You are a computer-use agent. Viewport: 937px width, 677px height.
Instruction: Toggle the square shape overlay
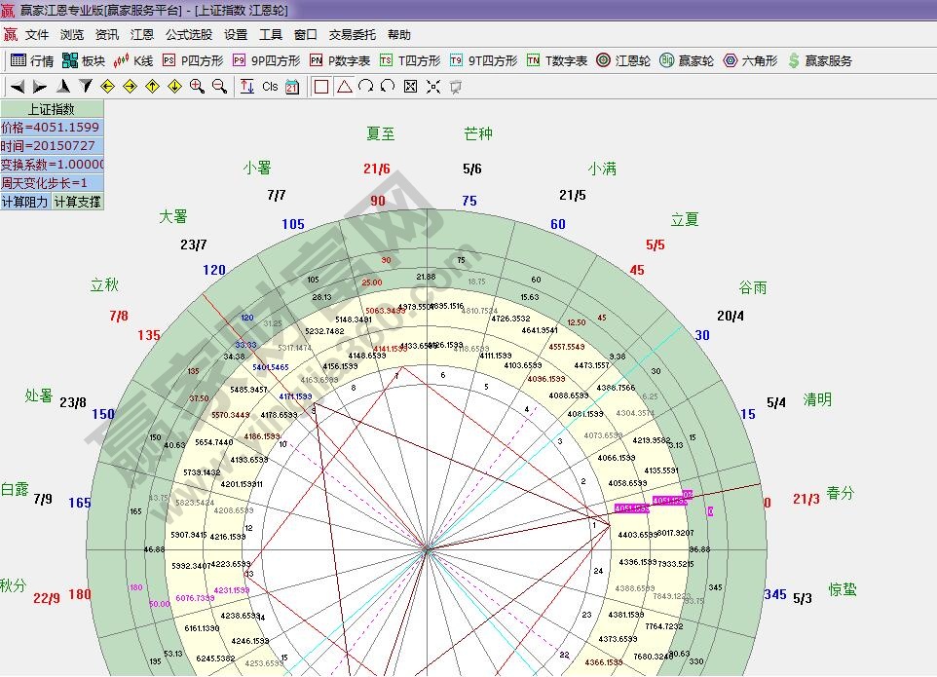(321, 87)
